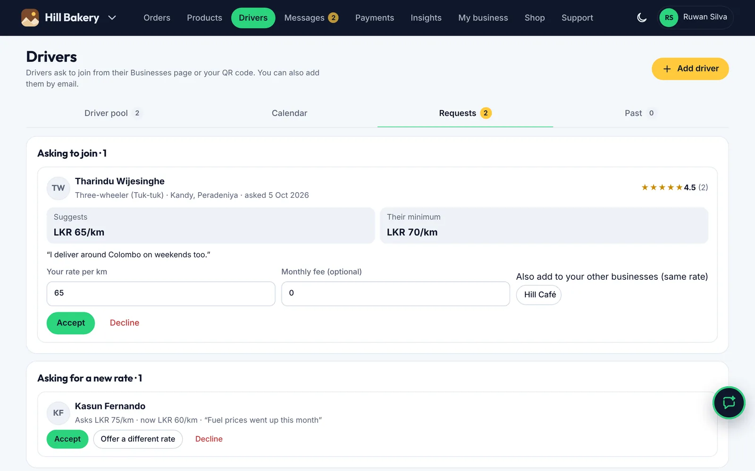This screenshot has width=755, height=471.
Task: Click Tharindu's quote about Colombo weekends
Action: pyautogui.click(x=128, y=255)
